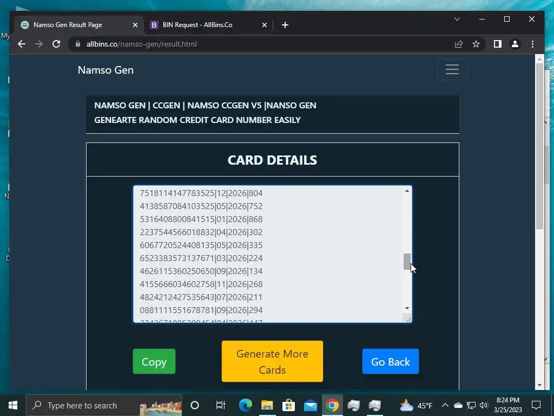Click the CARD DETAILS heading
This screenshot has width=554, height=416.
(272, 160)
